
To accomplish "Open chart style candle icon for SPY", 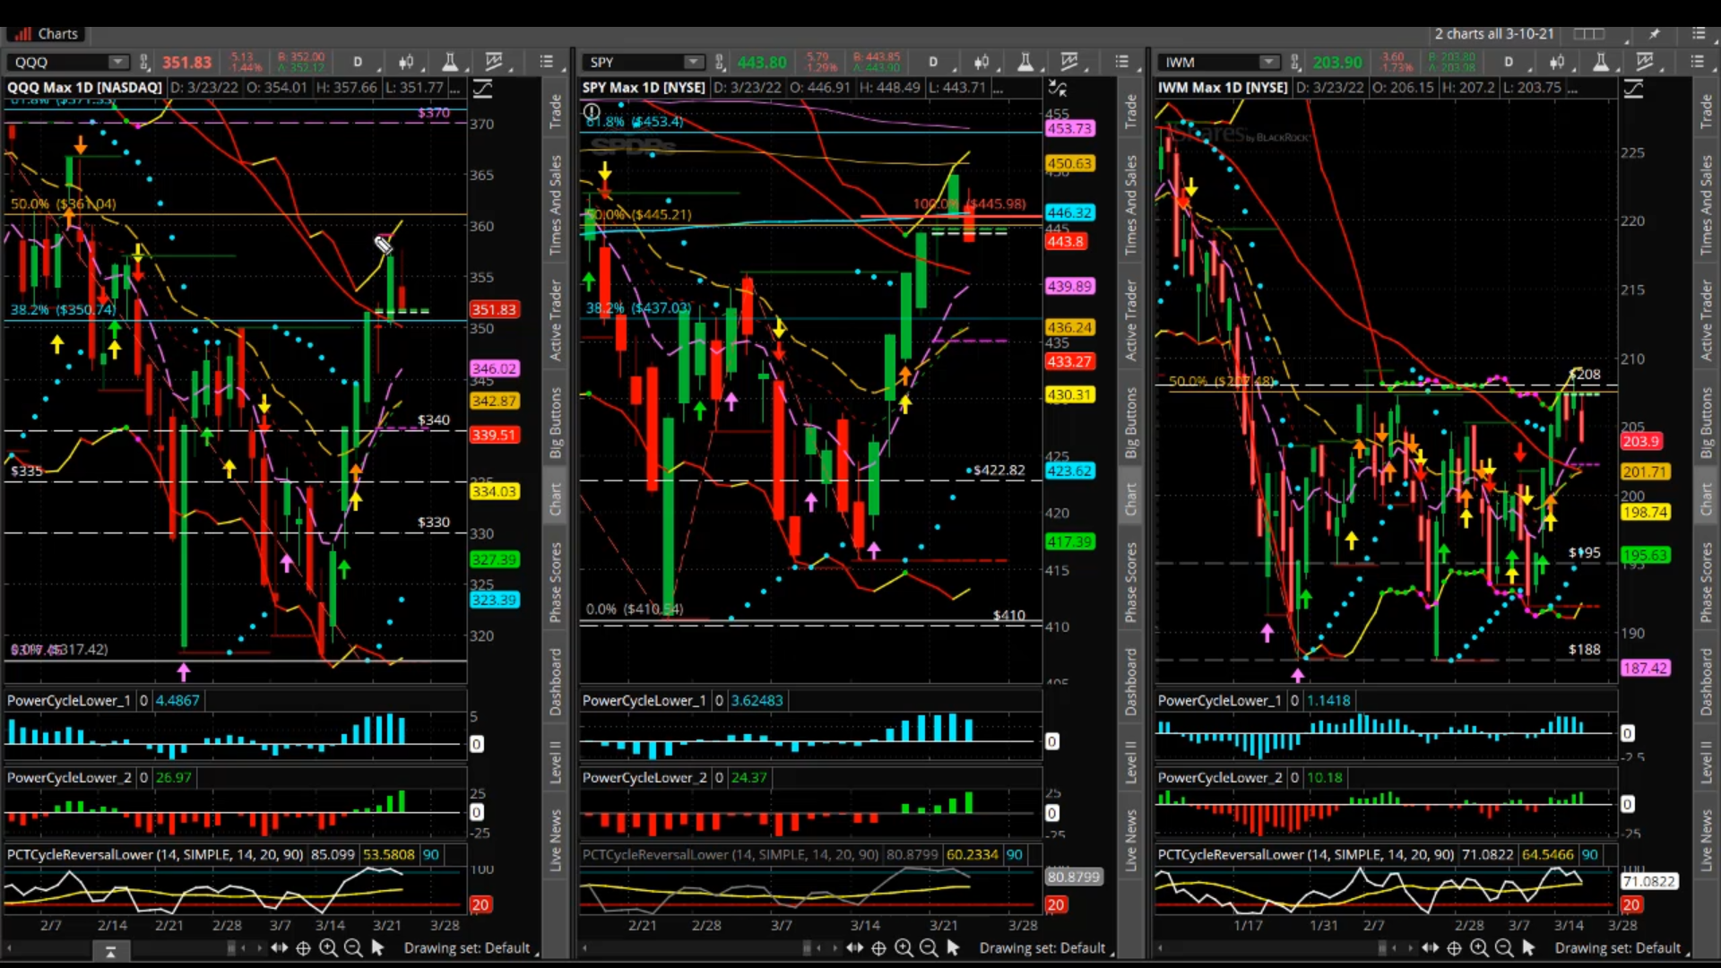I will 982,62.
